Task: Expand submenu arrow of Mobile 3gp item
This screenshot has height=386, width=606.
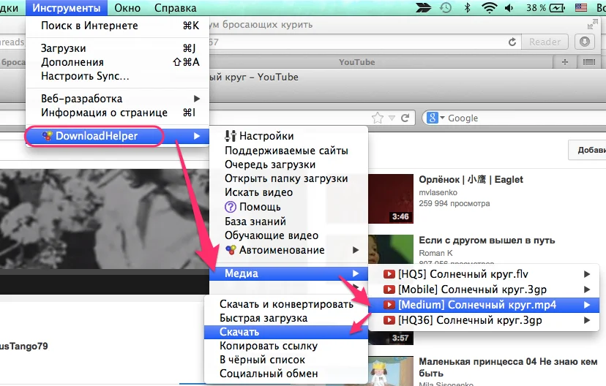Action: coord(587,289)
